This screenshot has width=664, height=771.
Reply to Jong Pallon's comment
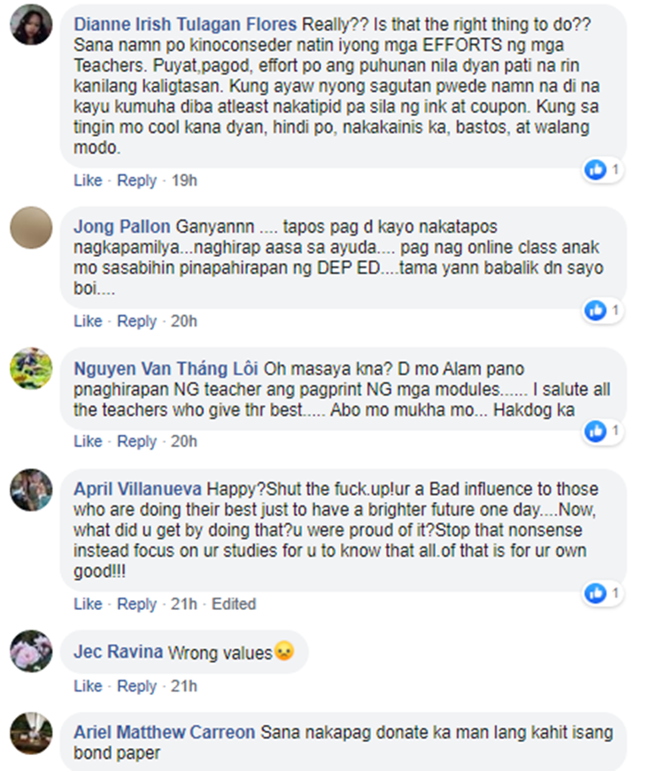[136, 321]
